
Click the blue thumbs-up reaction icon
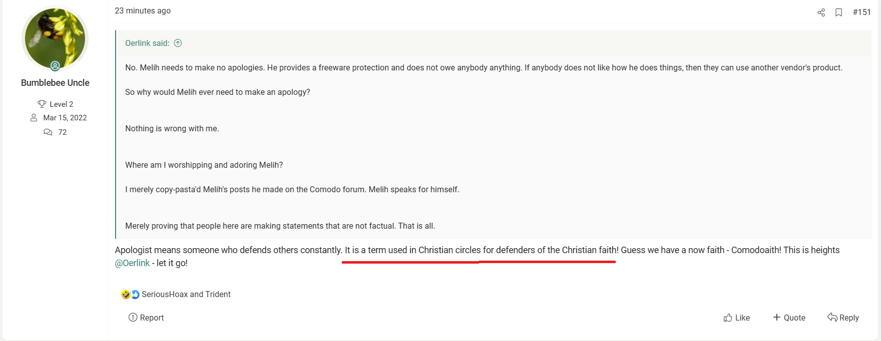(135, 295)
